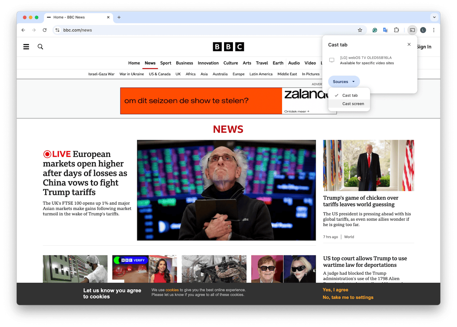
Task: Accept cookies with Yes, I agree
Action: pos(335,290)
